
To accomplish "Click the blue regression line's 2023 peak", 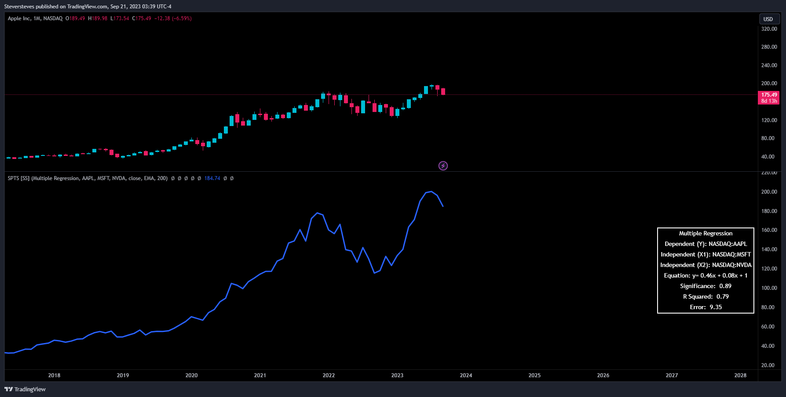I will [x=431, y=191].
